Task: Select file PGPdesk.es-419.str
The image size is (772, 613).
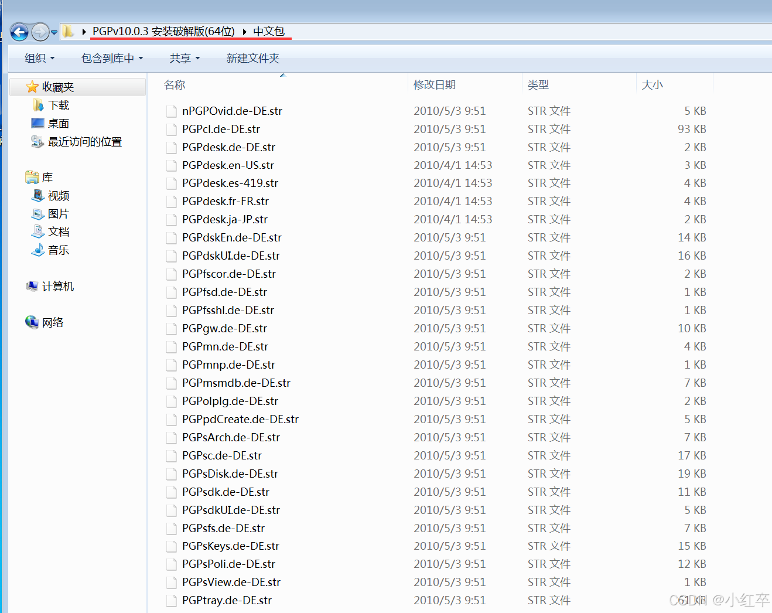Action: coord(230,183)
